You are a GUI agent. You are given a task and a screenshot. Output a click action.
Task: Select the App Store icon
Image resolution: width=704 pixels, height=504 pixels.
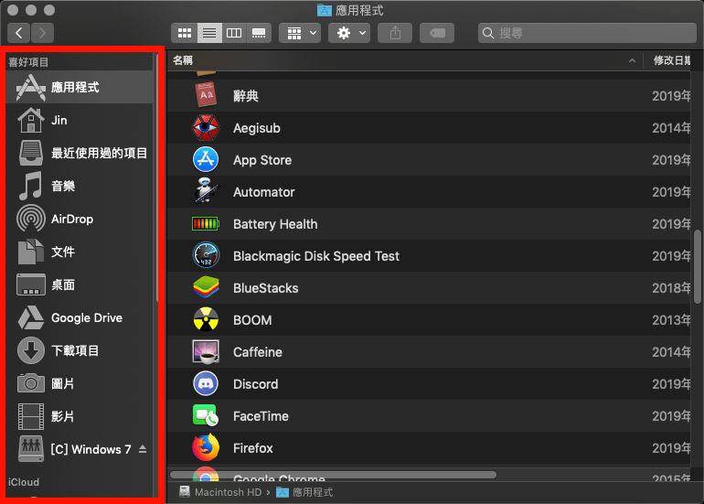[x=206, y=159]
